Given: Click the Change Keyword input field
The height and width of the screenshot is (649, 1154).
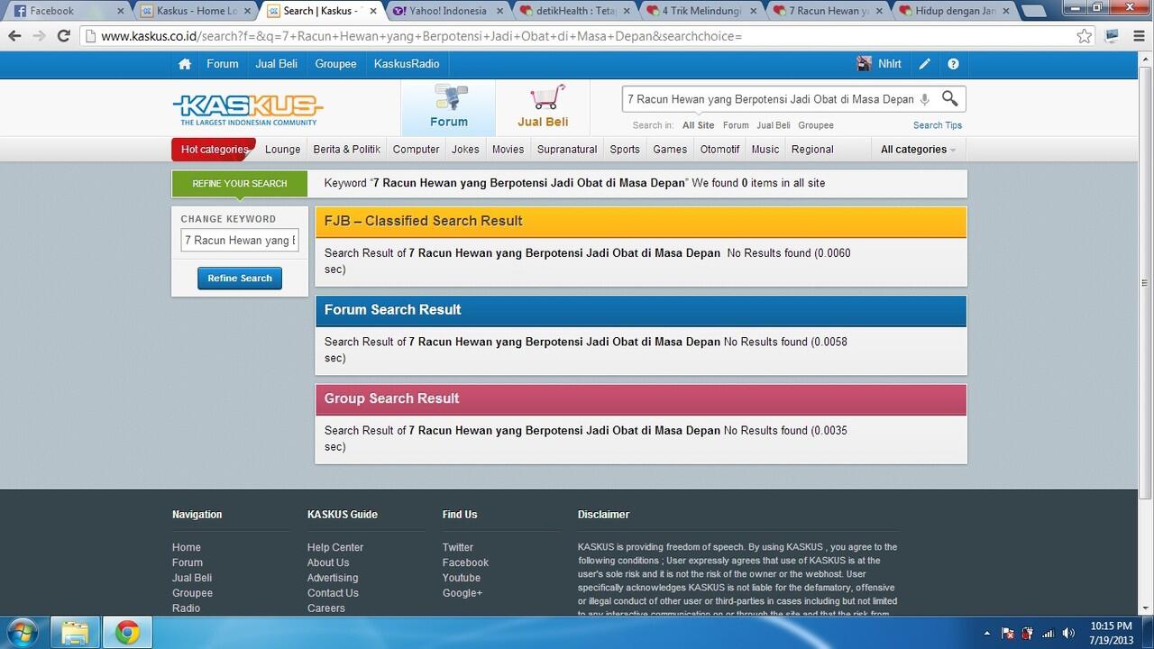Looking at the screenshot, I should pos(240,241).
